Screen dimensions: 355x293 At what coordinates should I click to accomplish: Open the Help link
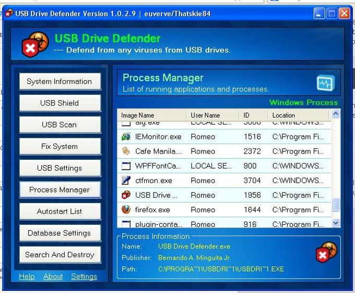point(27,276)
